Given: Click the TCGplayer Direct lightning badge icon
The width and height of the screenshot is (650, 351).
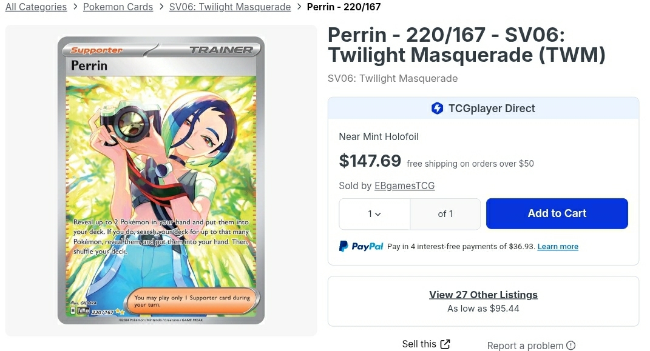Looking at the screenshot, I should tap(438, 109).
